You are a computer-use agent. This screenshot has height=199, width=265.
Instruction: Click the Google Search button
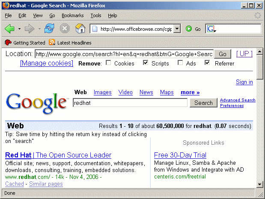203,103
